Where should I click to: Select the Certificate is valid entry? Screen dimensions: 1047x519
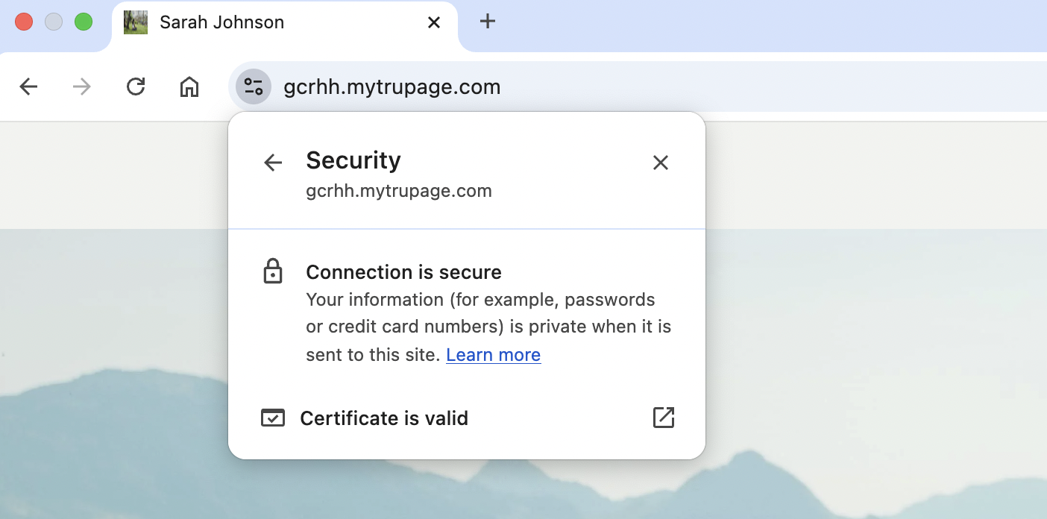383,418
